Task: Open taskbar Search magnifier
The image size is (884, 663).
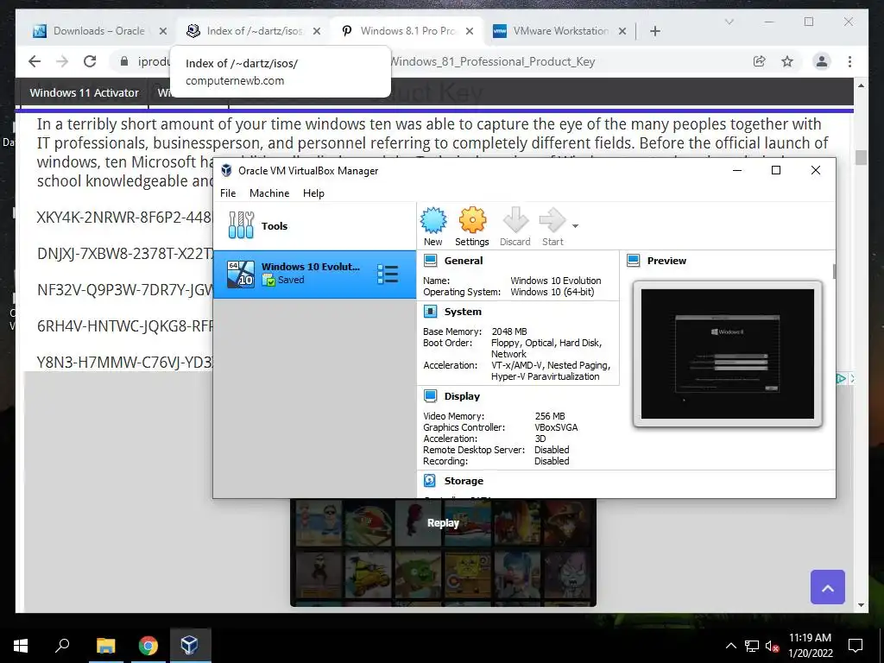Action: [62, 646]
